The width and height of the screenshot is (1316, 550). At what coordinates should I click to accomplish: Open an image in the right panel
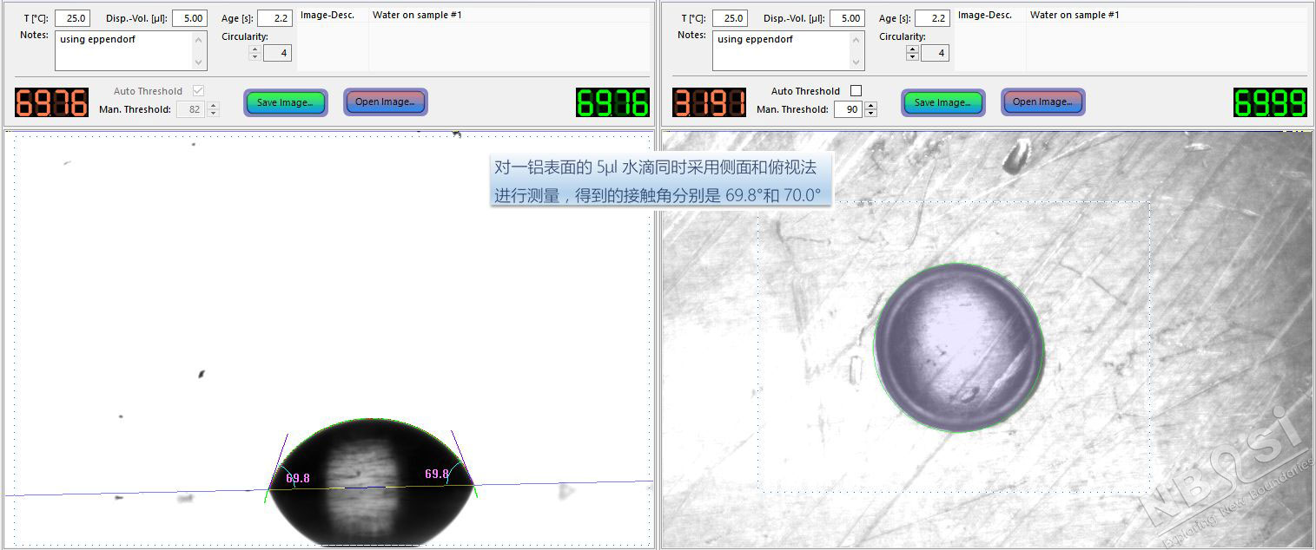1042,102
